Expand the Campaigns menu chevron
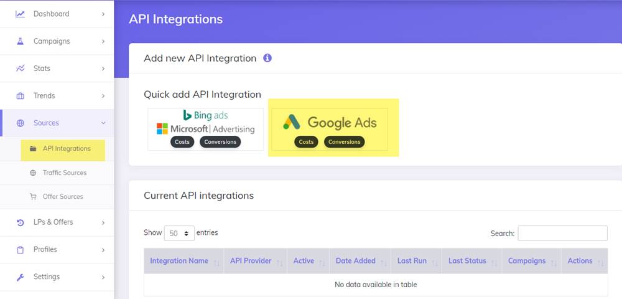 tap(103, 41)
